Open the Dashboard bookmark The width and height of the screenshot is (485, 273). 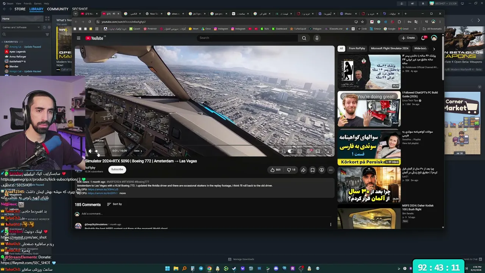point(279,29)
